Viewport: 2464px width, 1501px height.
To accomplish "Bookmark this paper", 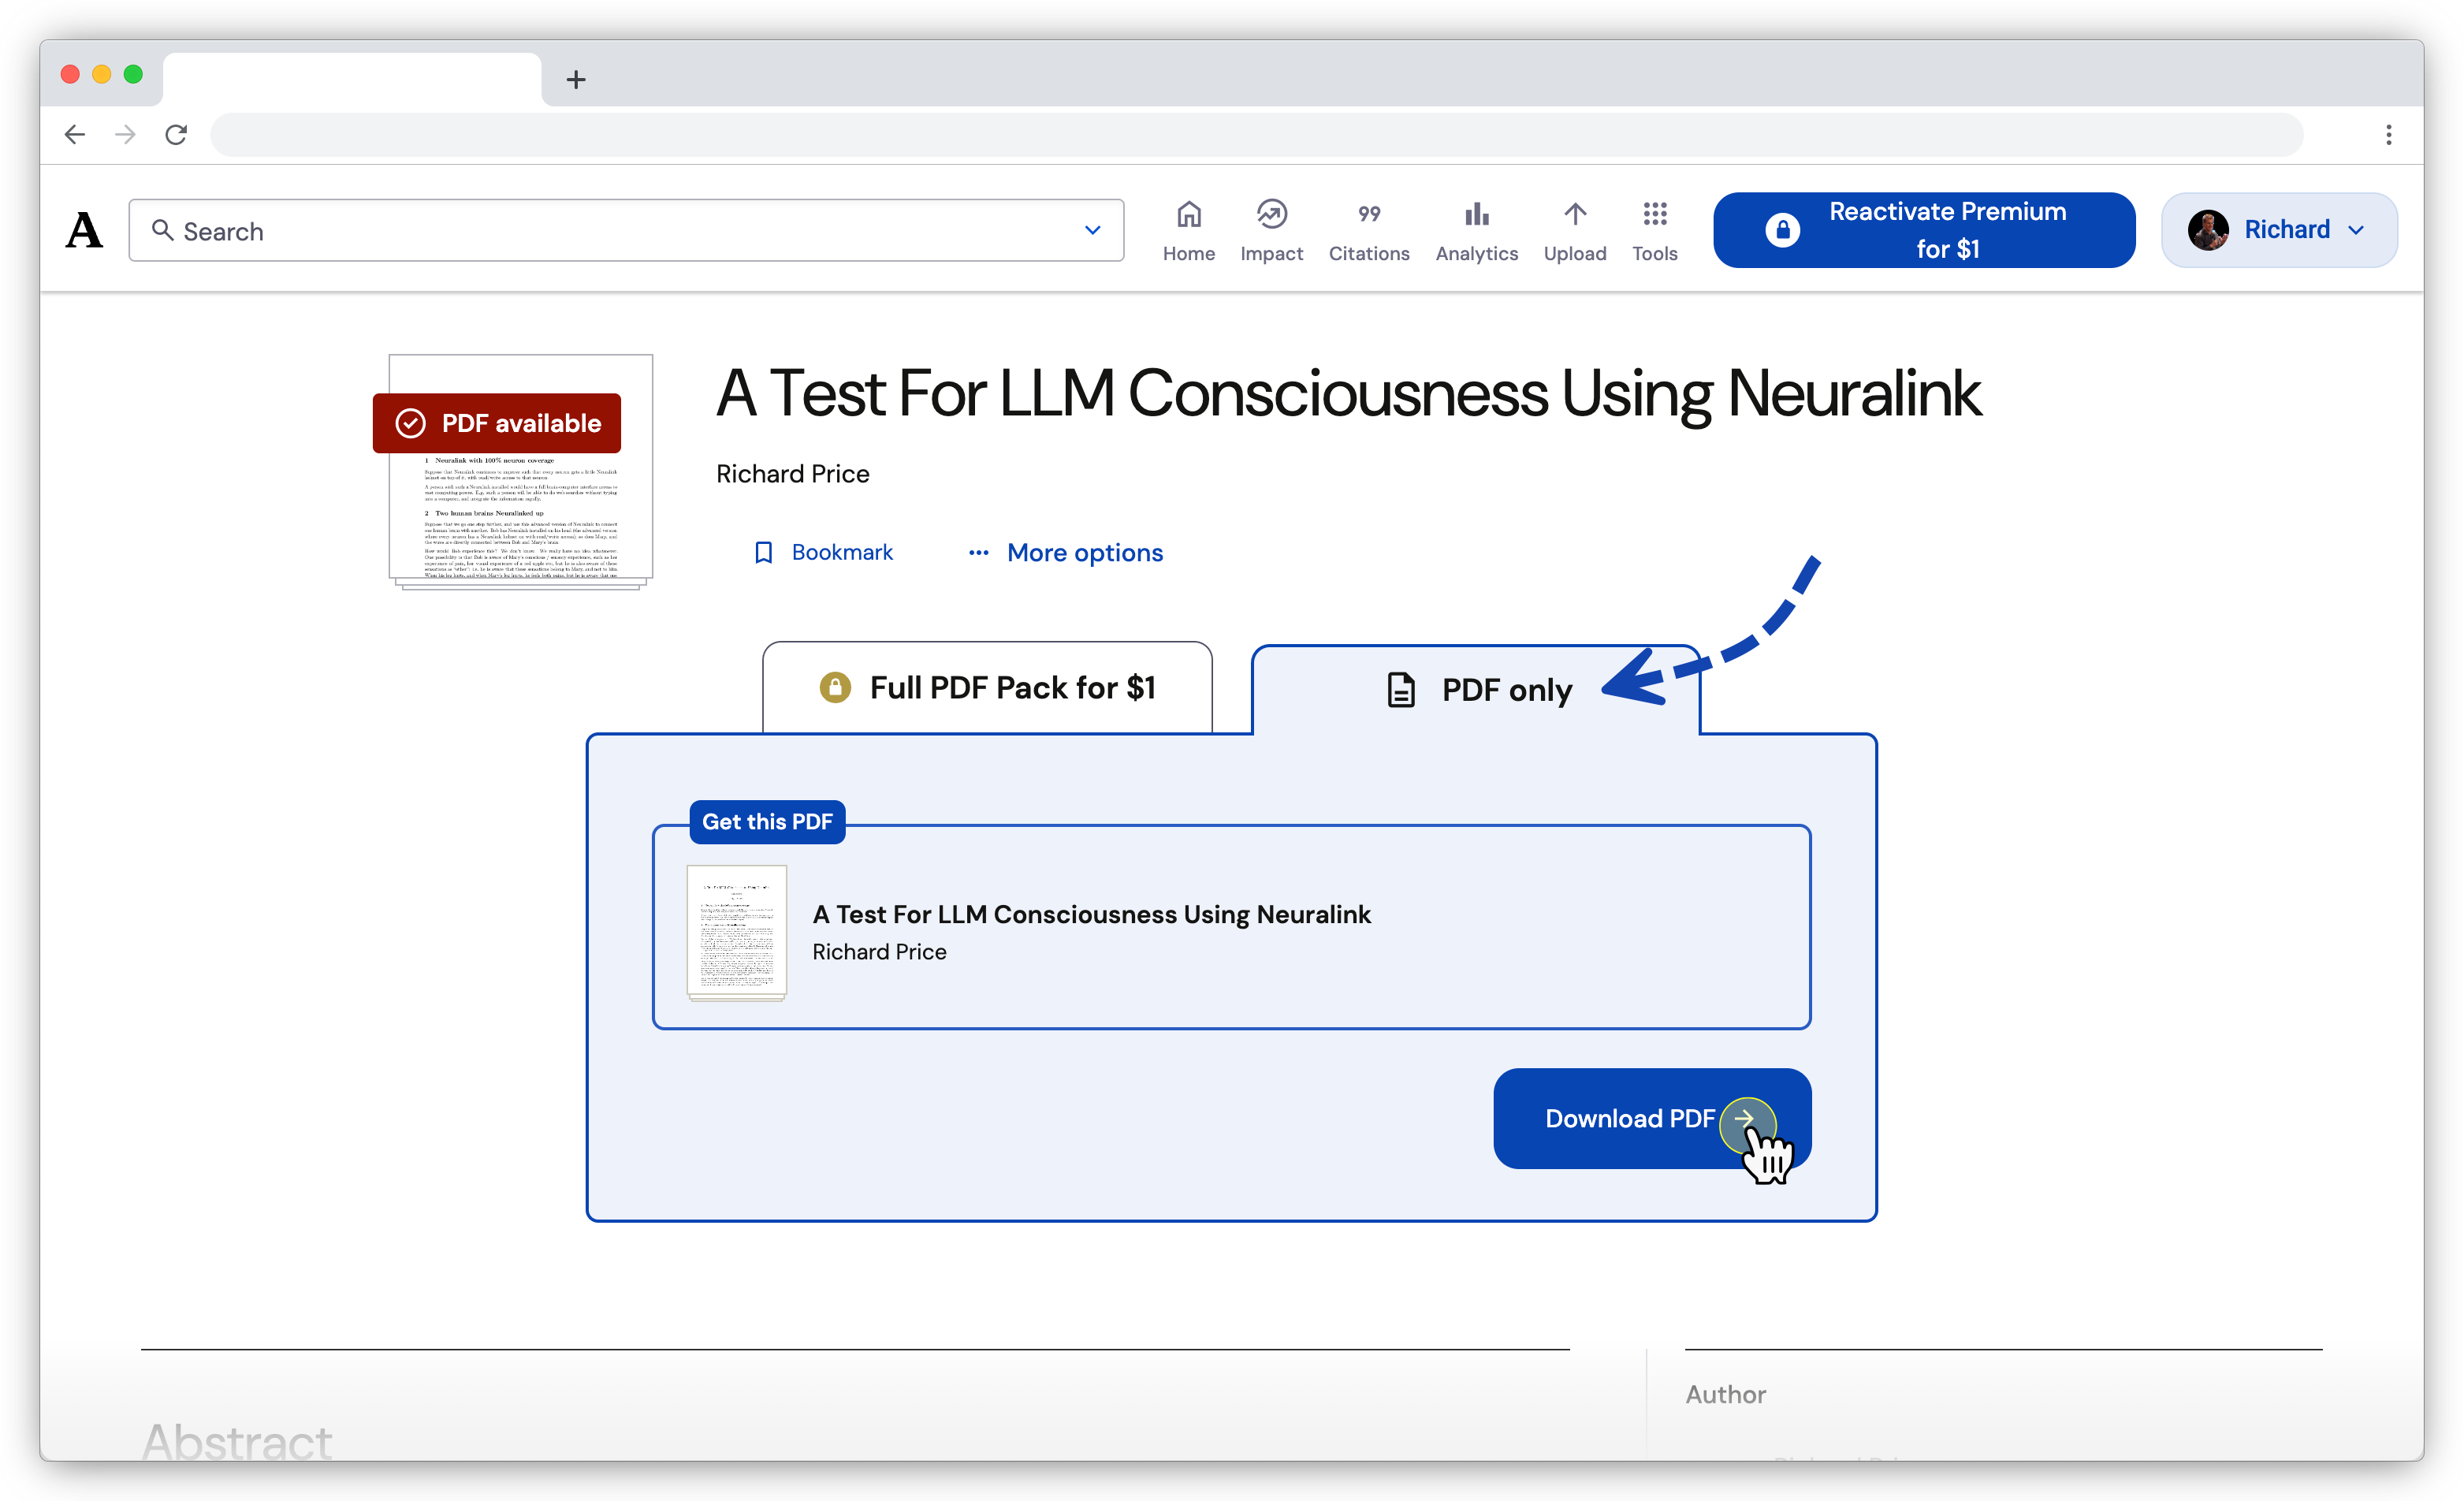I will tap(823, 553).
